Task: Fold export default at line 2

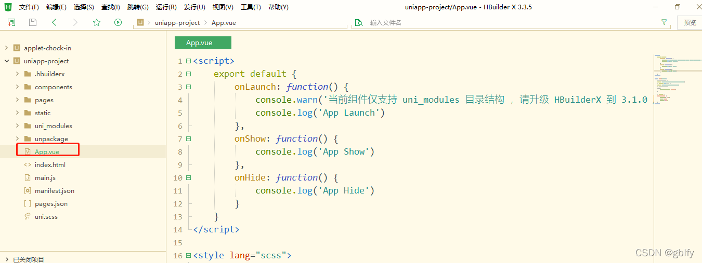Action: pos(188,74)
